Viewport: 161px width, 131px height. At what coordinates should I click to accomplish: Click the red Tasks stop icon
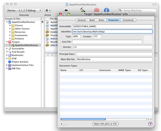click(x=96, y=10)
